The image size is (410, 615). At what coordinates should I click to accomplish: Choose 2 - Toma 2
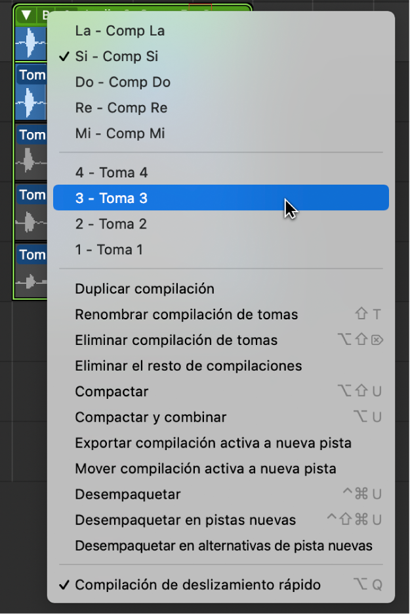click(112, 224)
